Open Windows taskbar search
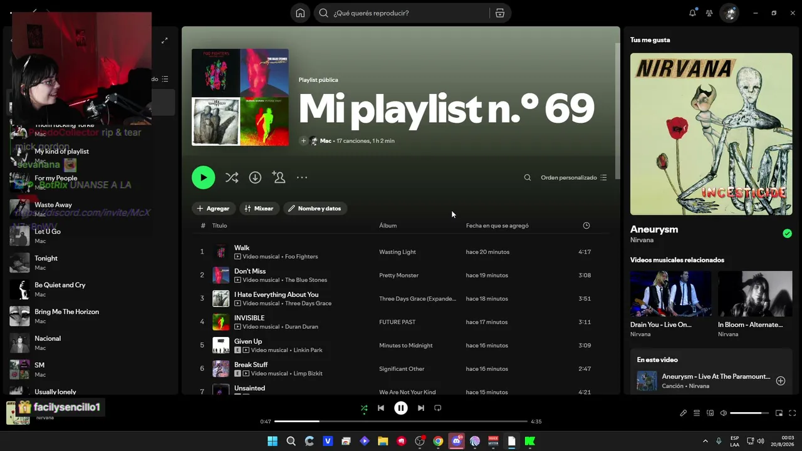This screenshot has height=451, width=802. 291,441
